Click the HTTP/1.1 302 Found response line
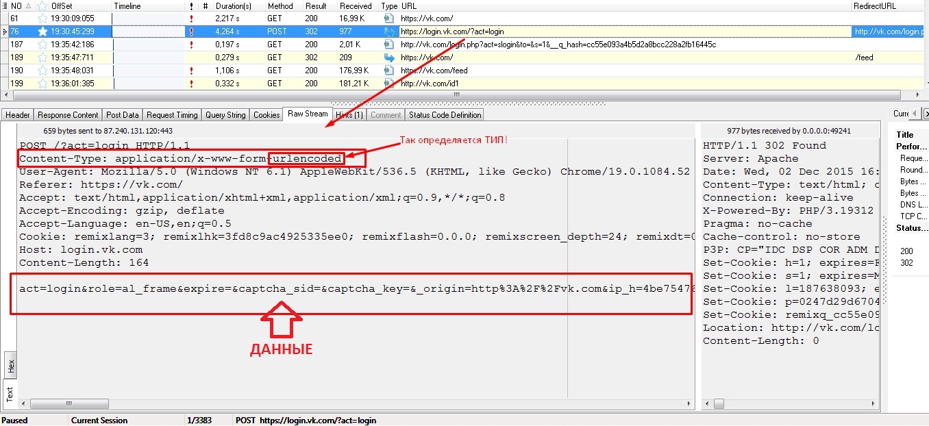The image size is (929, 426). tap(765, 146)
